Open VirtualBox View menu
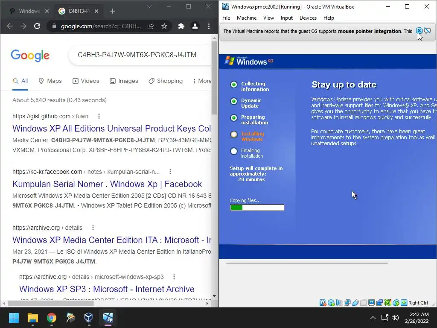 point(269,18)
